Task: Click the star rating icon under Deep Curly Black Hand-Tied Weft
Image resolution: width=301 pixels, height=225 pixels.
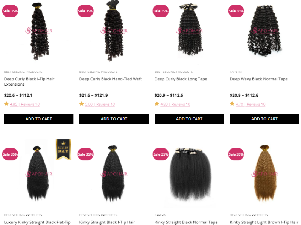Action: pyautogui.click(x=82, y=104)
